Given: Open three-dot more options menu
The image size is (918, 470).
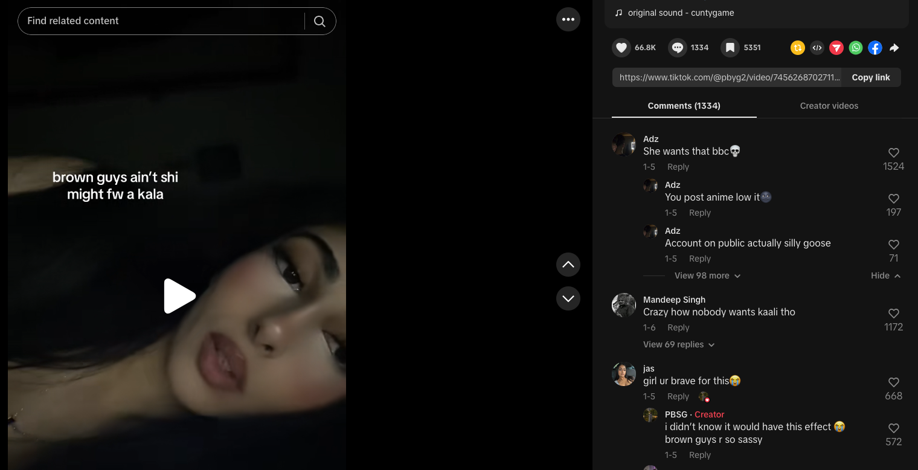Looking at the screenshot, I should [x=568, y=19].
